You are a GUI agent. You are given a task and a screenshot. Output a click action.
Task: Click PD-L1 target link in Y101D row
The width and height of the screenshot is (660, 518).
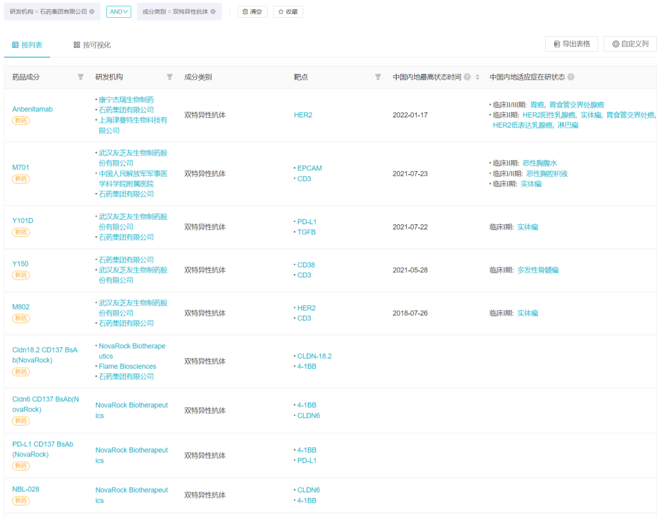[307, 222]
